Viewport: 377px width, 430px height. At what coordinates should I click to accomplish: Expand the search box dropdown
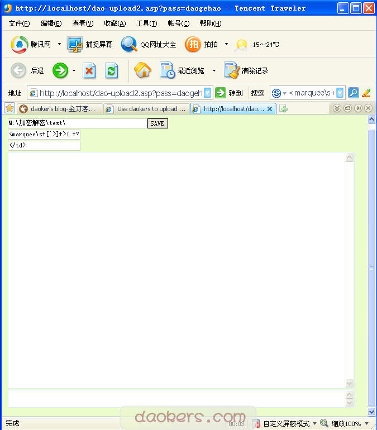[340, 93]
